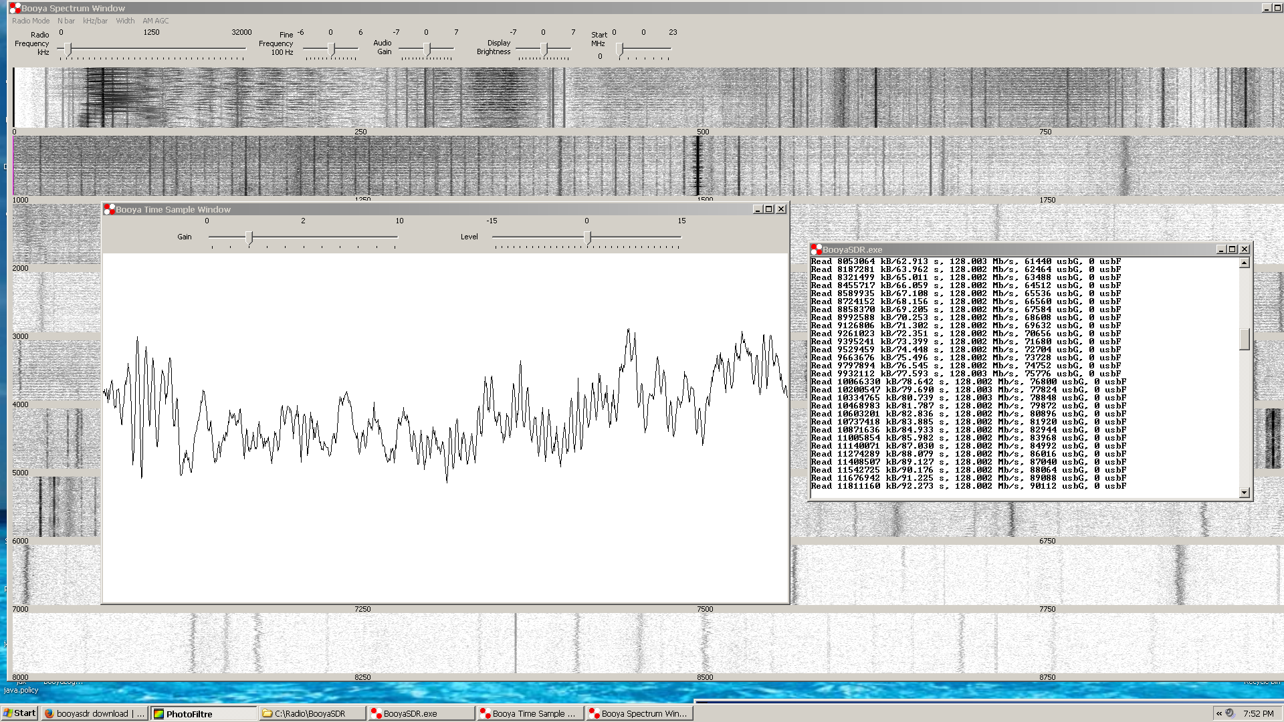Screen dimensions: 1284x722
Task: Click the dark signal line near 1500 in the spectrum
Action: tap(698, 166)
